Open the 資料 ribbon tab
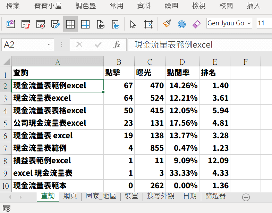The height and width of the screenshot is (213, 272). pyautogui.click(x=144, y=6)
